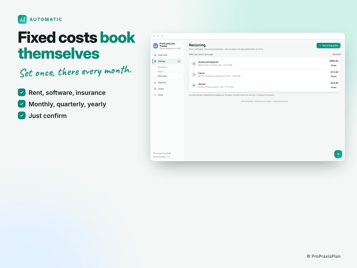This screenshot has height=268, width=357.
Task: Pause the Studio rent Maple St entry
Action: click(x=334, y=65)
